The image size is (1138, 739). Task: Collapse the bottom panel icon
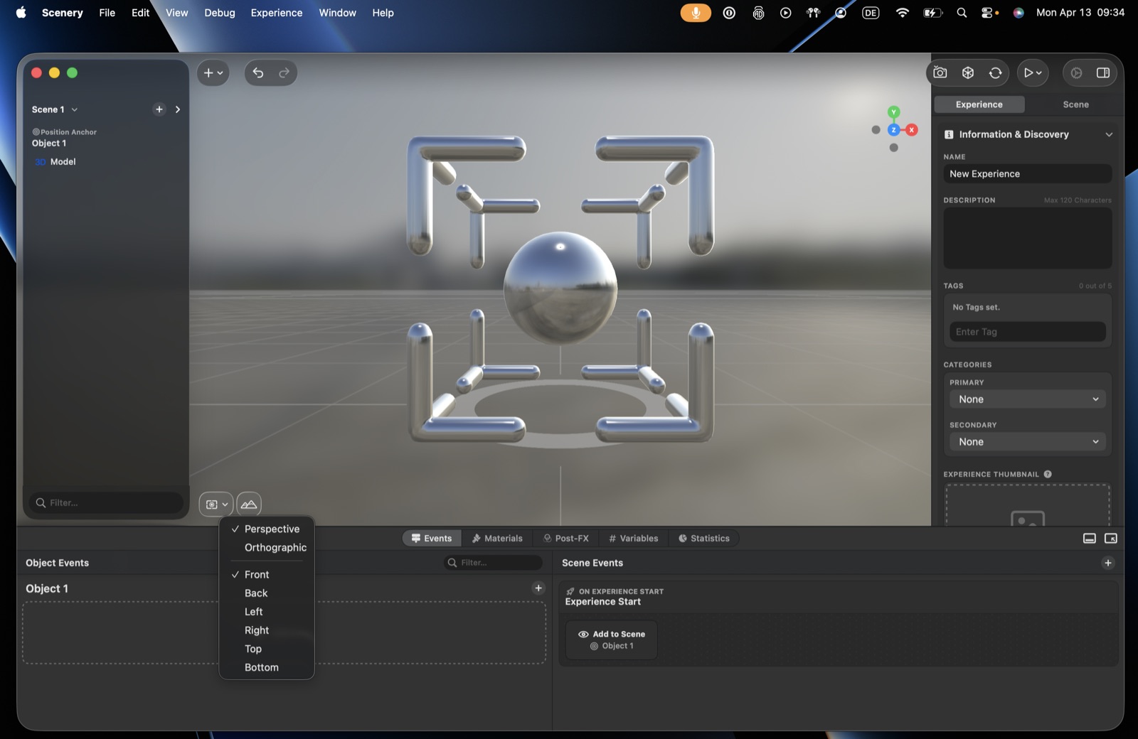coord(1090,539)
